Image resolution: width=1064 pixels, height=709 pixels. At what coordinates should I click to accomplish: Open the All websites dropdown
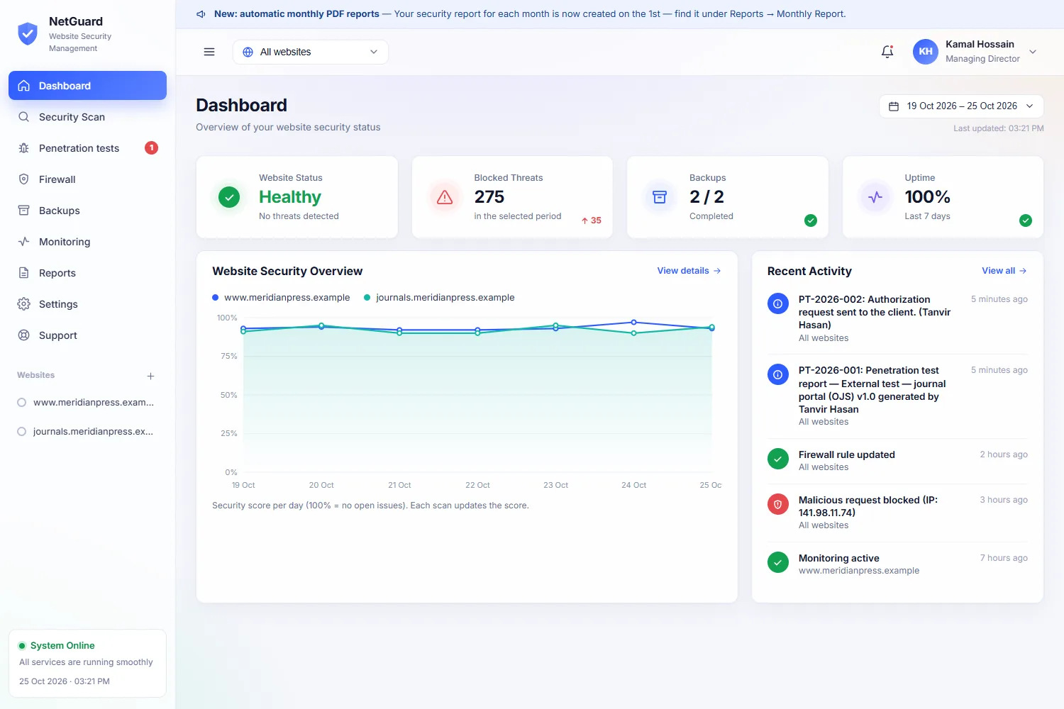point(310,52)
